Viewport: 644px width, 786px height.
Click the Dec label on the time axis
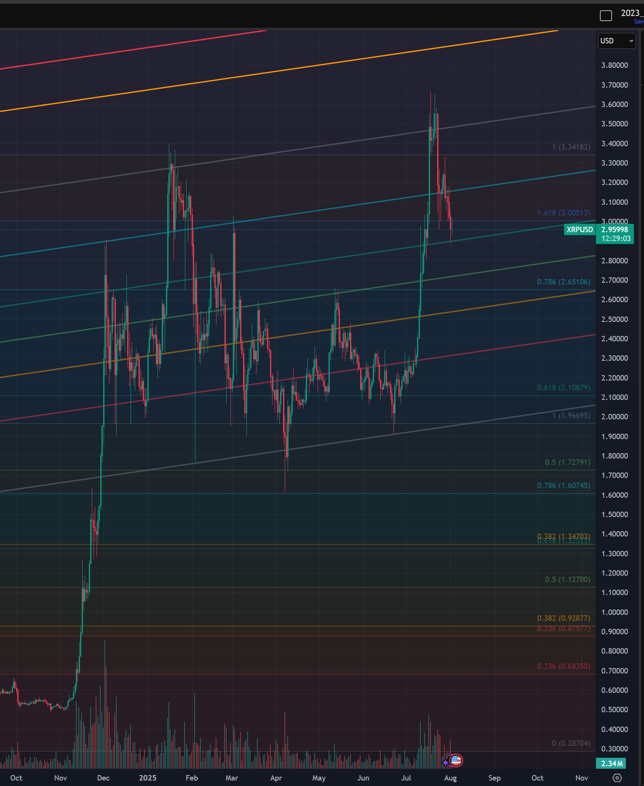(x=103, y=778)
